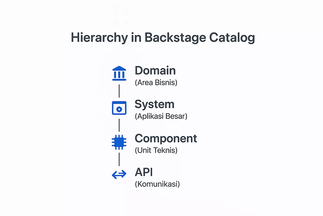Select the System label
Viewport: 323px width, 216px height.
[x=154, y=104]
